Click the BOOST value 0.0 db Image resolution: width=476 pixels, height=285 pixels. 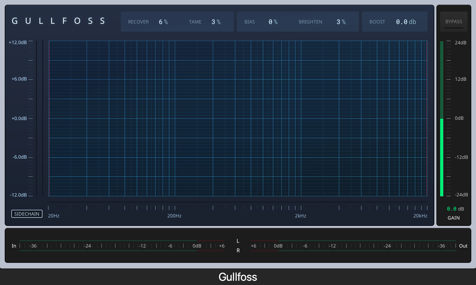(406, 22)
